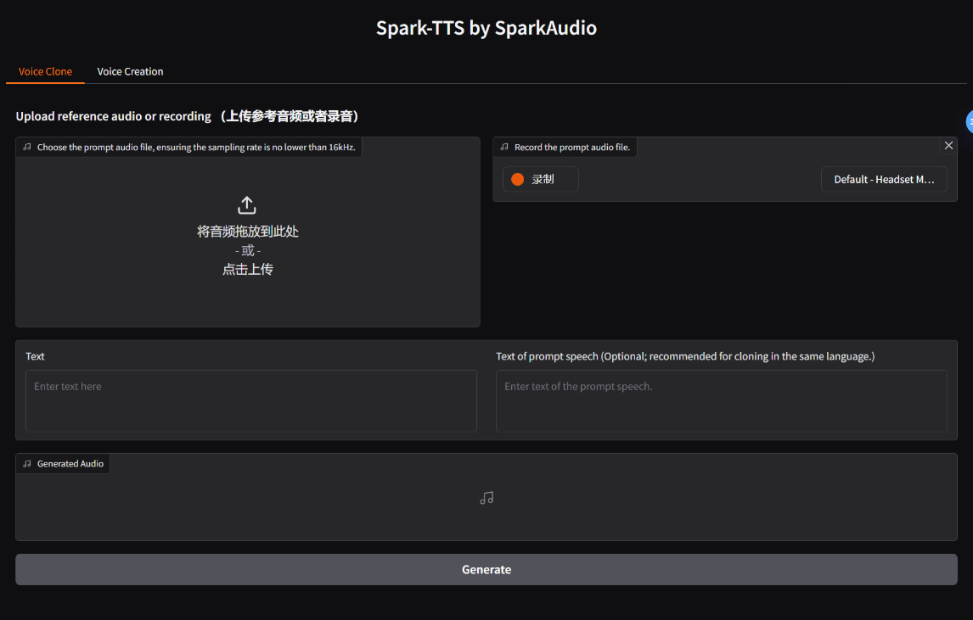Click music note icon beside Choose prompt audio label
This screenshot has width=973, height=620.
coord(27,147)
